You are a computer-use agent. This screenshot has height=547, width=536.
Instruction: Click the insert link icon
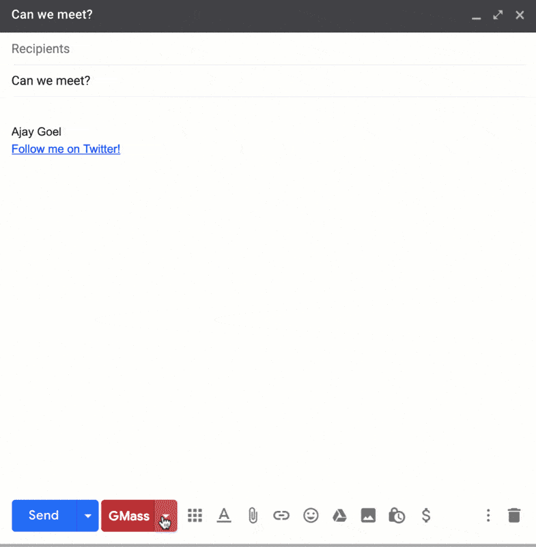281,516
